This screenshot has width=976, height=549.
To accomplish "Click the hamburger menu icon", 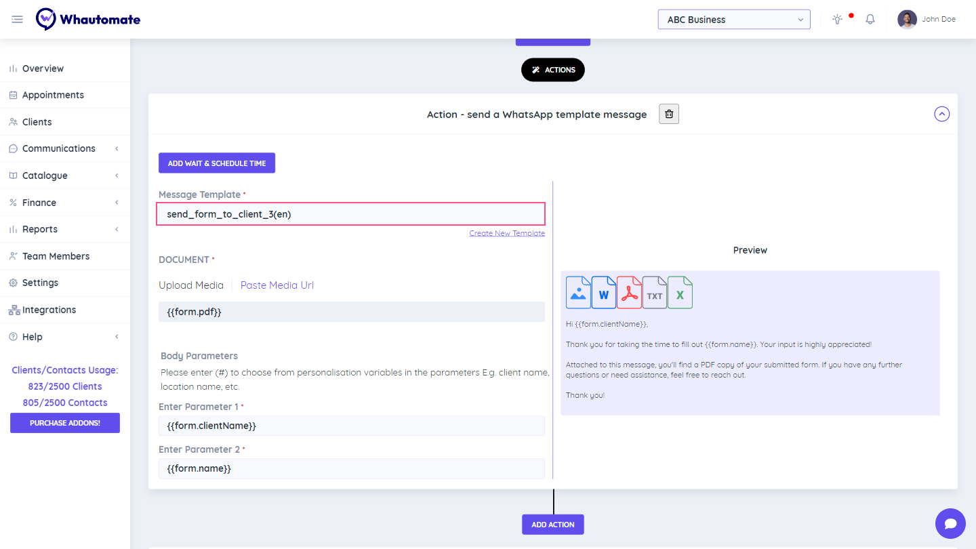I will click(18, 20).
